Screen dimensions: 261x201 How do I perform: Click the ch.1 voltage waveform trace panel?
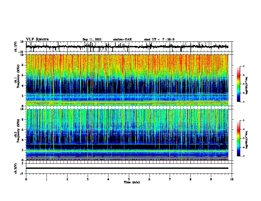click(x=129, y=47)
